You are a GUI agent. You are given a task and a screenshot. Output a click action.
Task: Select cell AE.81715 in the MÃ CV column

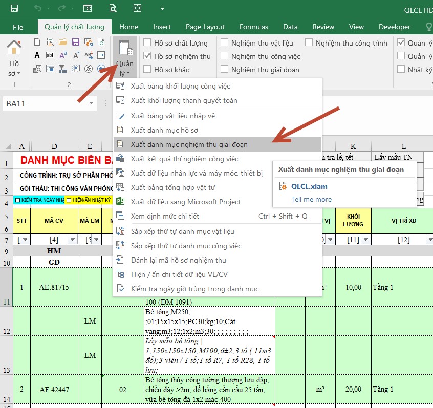pos(54,287)
